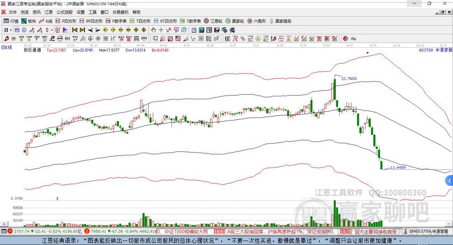
Task: Open the calendar icon
Action: 194,30
